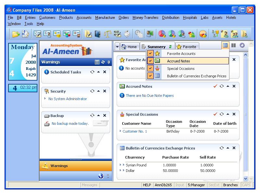Pin the Warnings side panel
Image resolution: width=260 pixels, height=195 pixels.
[109, 62]
